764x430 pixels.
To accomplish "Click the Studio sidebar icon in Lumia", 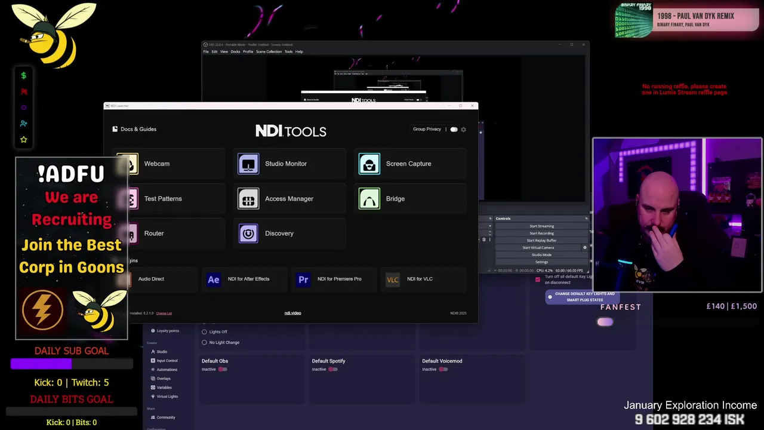I will [x=153, y=352].
